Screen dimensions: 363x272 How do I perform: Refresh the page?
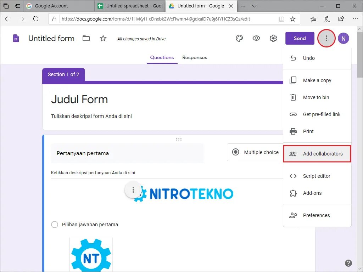(x=36, y=19)
